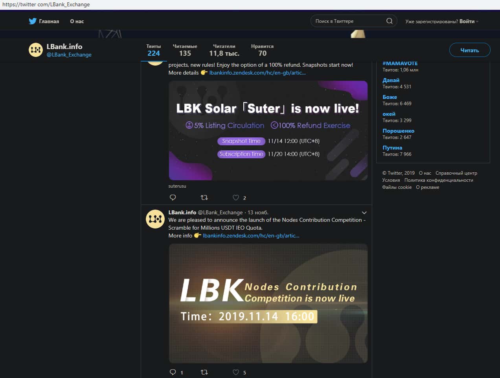Reply to the Suter tweet
500x378 pixels.
click(x=173, y=197)
